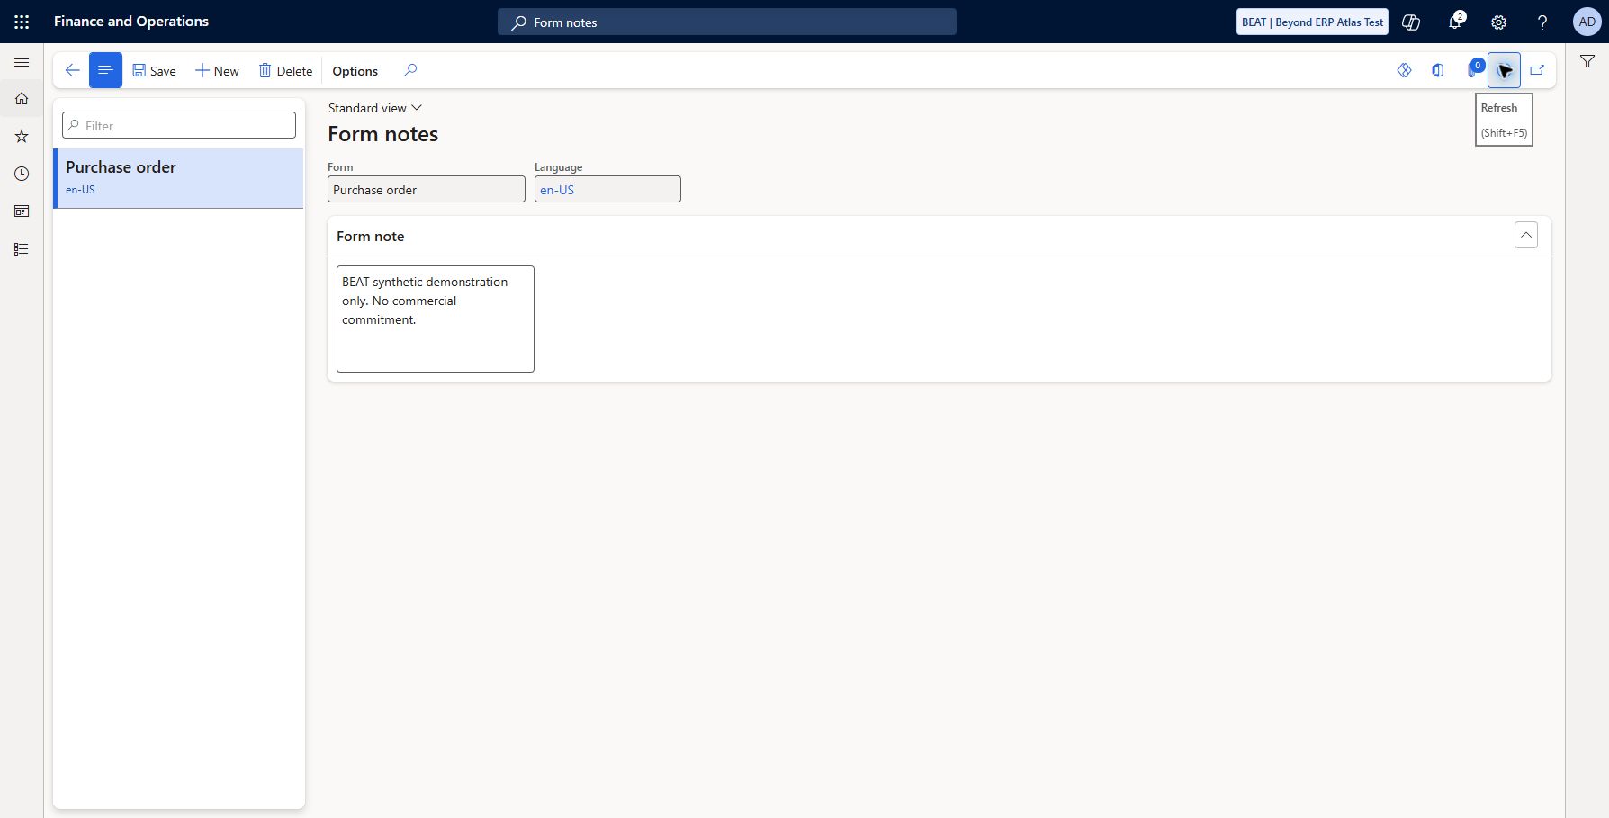Show the filter pane funnel icon
This screenshot has height=818, width=1609.
[x=1587, y=61]
